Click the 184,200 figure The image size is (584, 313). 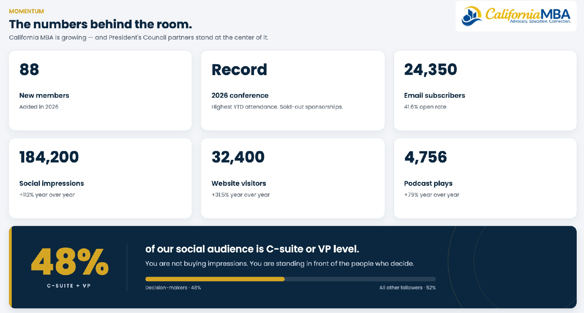tap(49, 157)
